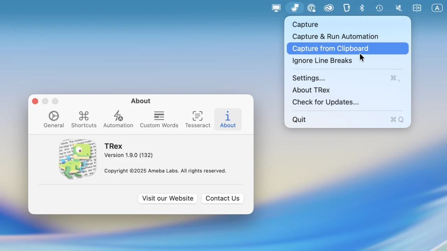Open Time Machine menu bar icon

379,8
